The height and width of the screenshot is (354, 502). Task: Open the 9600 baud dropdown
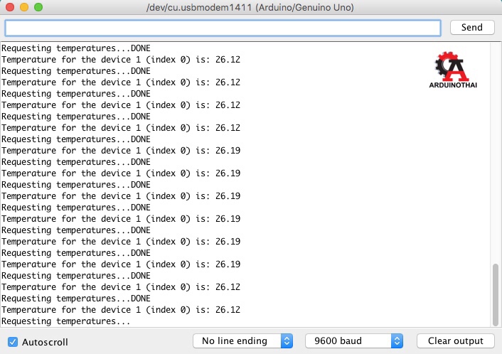click(x=354, y=341)
